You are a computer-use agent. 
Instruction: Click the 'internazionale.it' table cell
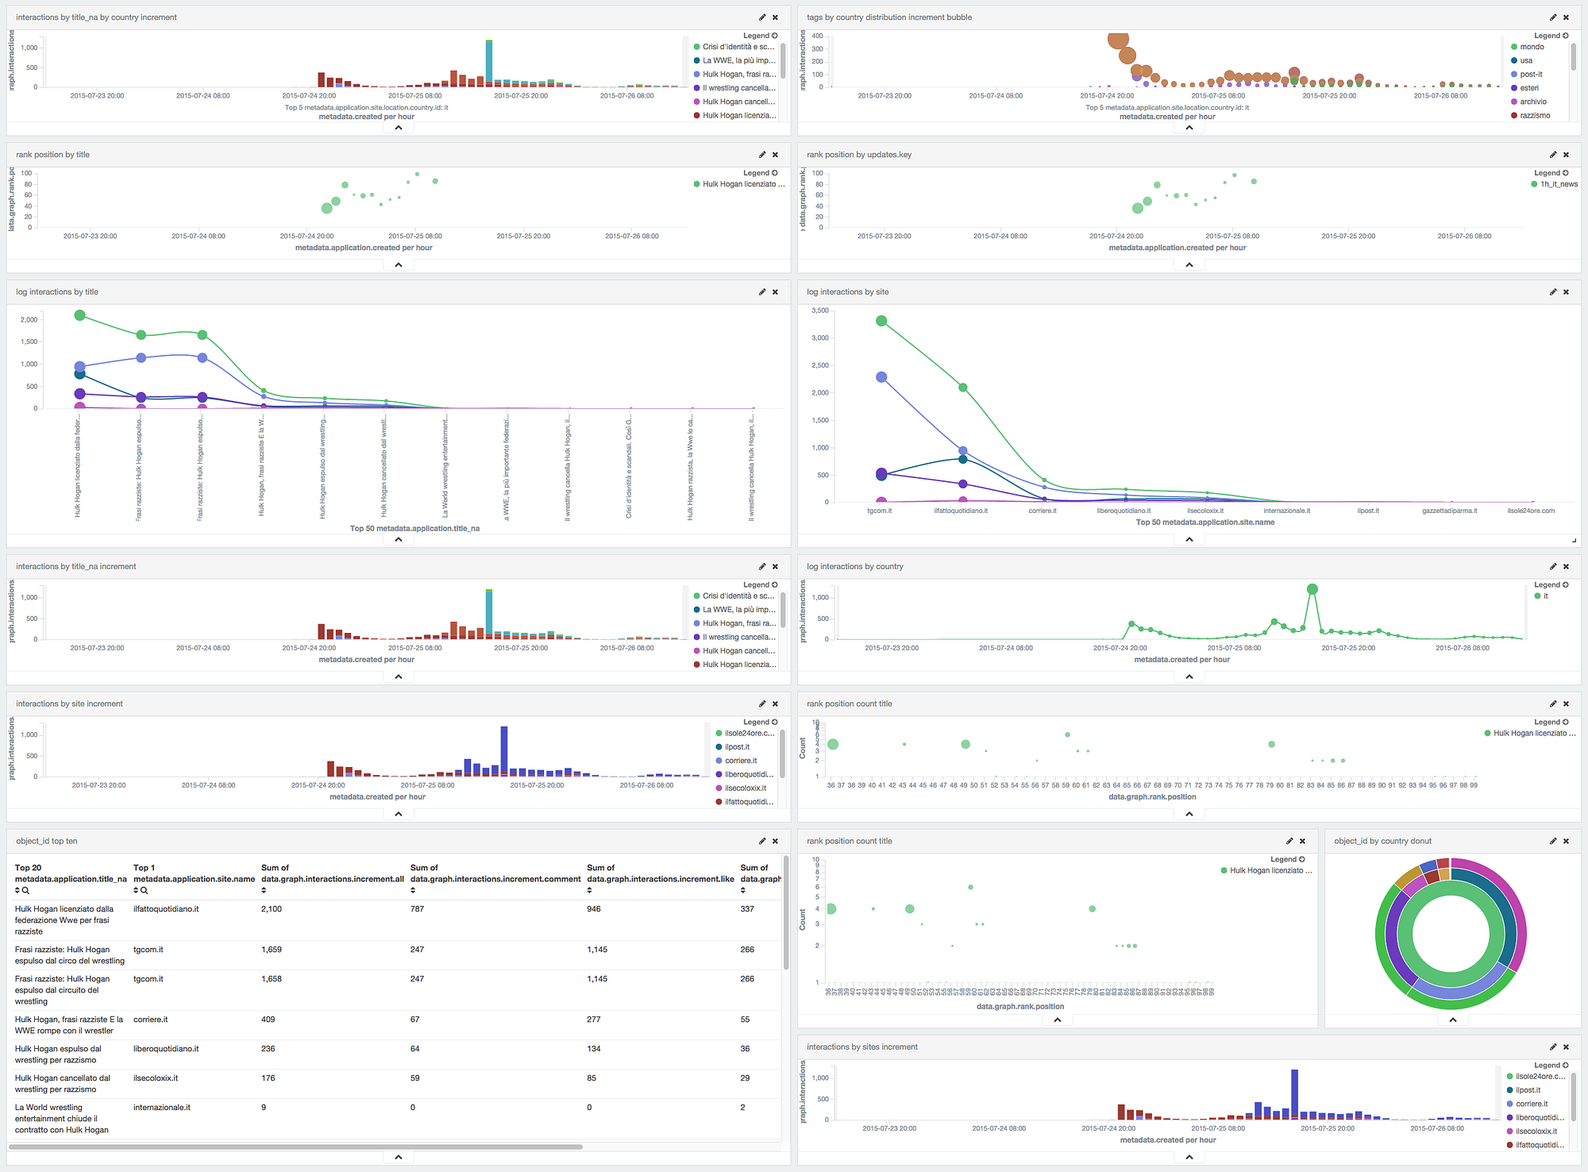pyautogui.click(x=162, y=1108)
